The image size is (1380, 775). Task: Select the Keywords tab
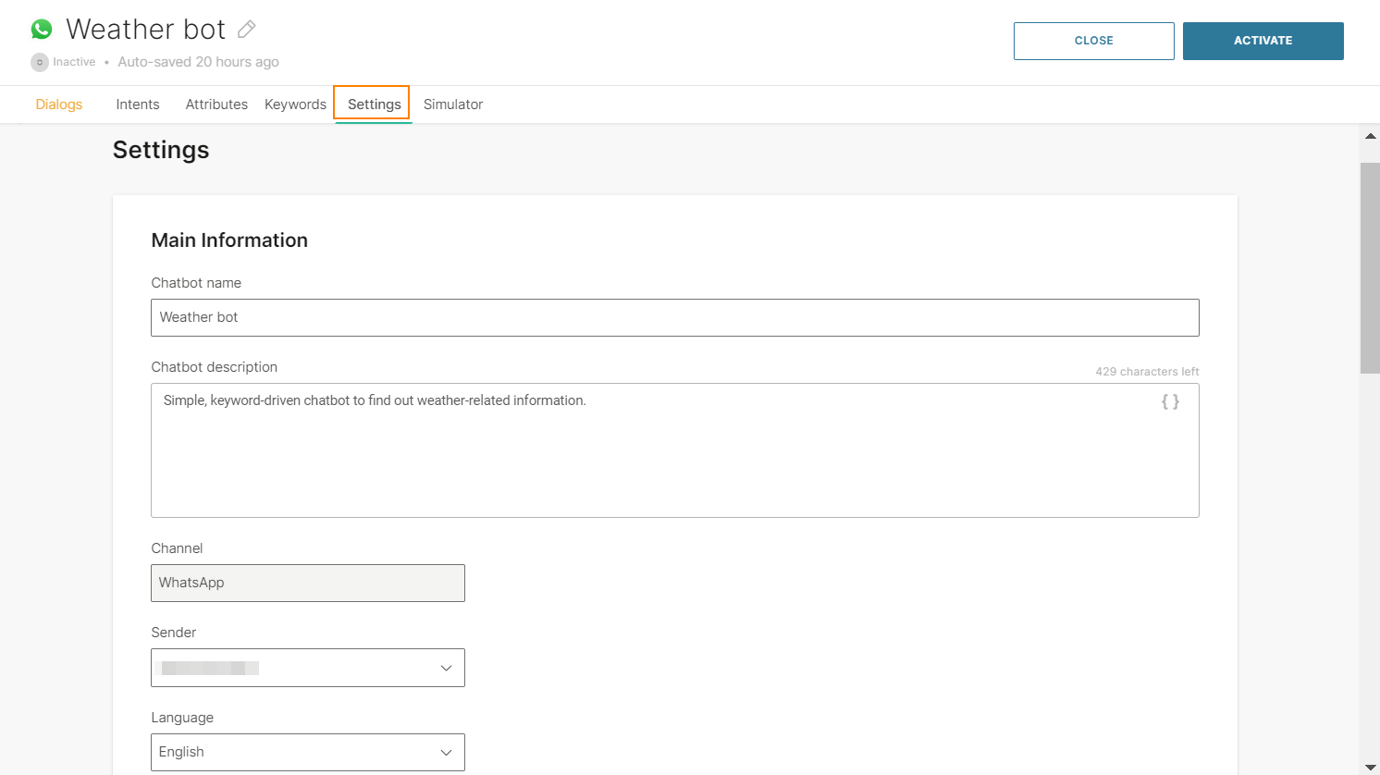295,105
